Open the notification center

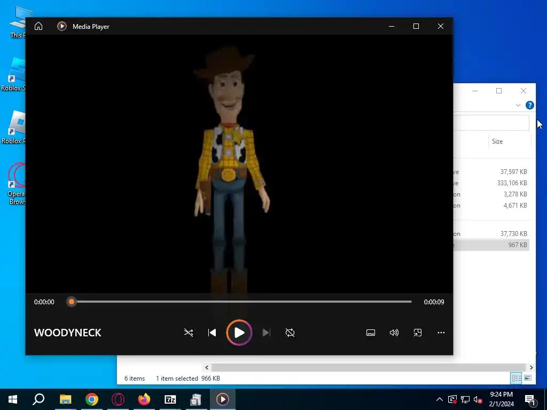[530, 399]
